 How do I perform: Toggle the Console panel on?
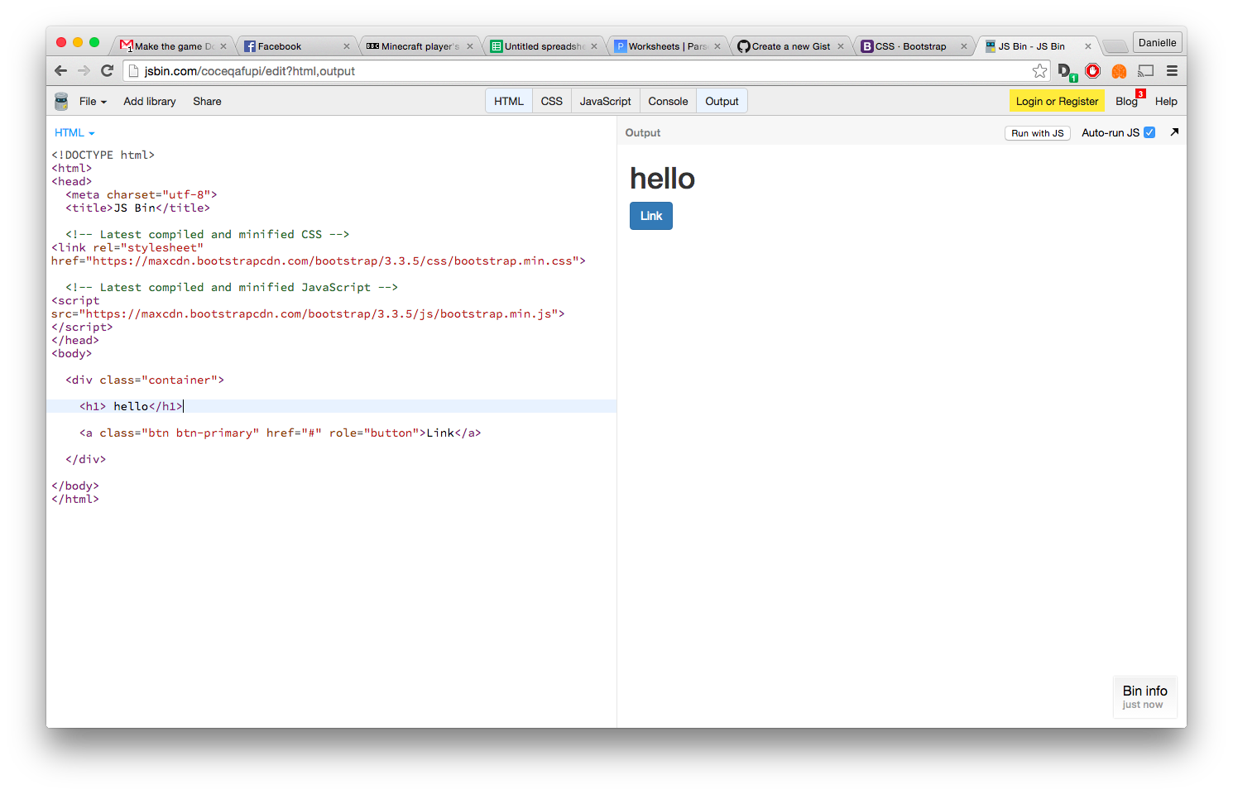668,101
